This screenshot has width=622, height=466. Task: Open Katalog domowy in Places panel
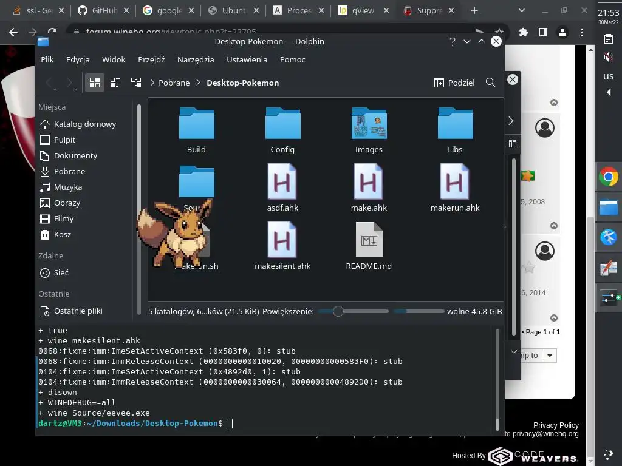click(78, 124)
